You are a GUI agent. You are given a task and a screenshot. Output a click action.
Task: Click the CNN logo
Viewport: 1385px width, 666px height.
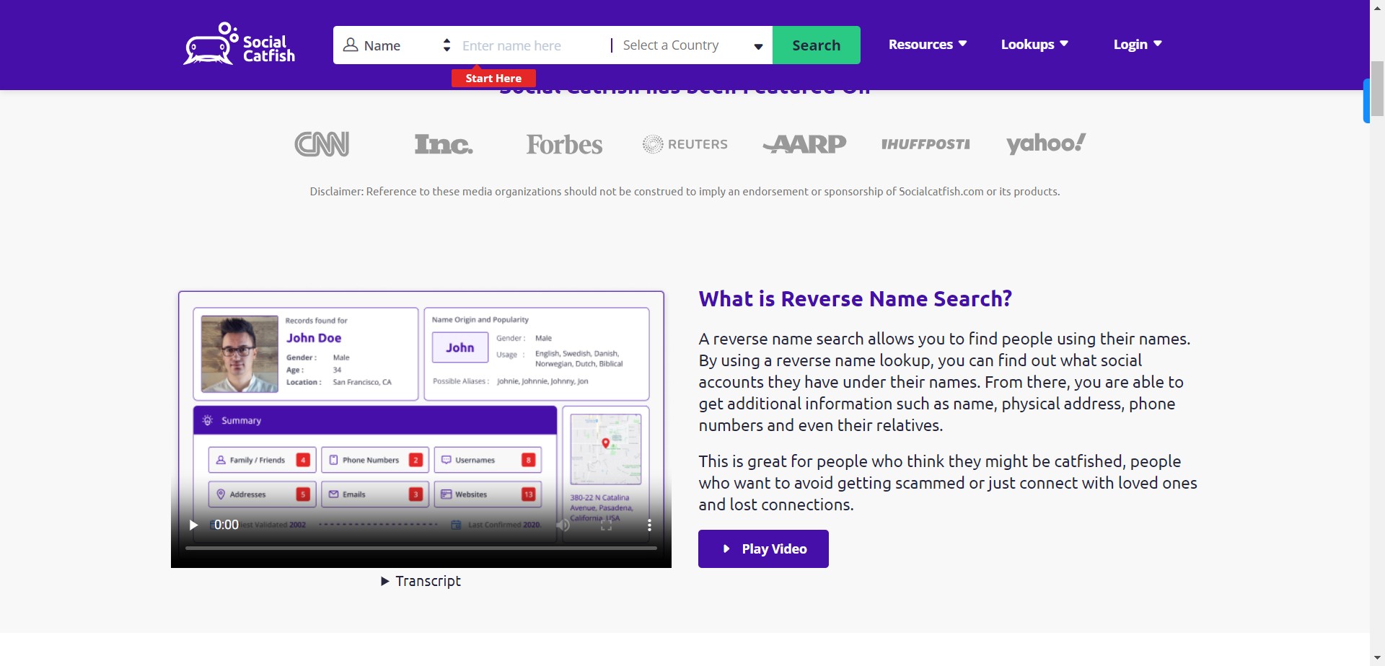pos(322,144)
